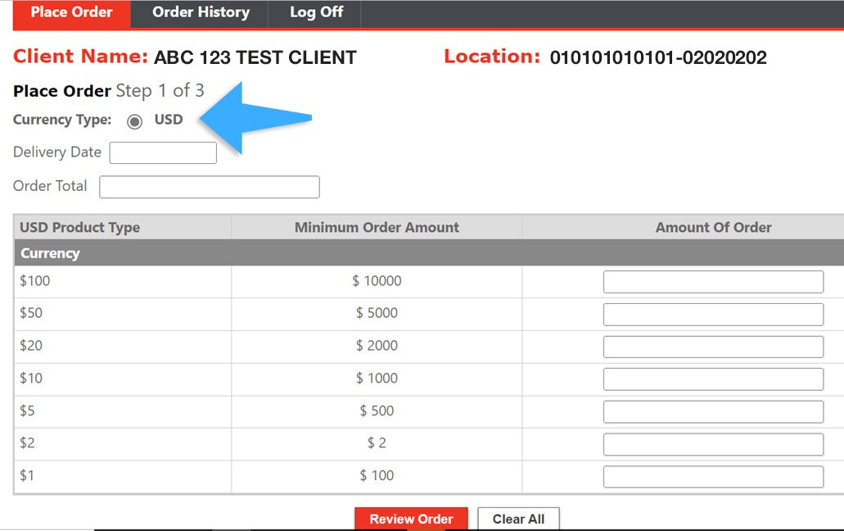Click the Review Order button

(411, 519)
